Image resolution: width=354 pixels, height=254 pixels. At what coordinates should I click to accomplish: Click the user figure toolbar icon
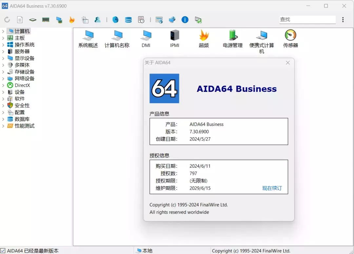point(98,20)
